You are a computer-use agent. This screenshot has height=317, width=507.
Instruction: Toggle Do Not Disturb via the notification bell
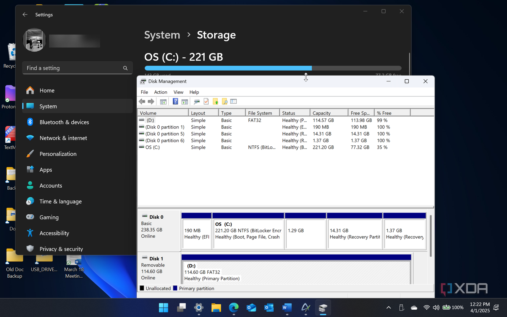click(x=496, y=307)
